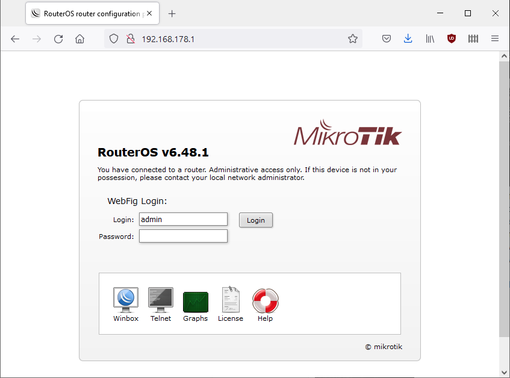Minimize the browser window
This screenshot has width=510, height=378.
click(440, 13)
